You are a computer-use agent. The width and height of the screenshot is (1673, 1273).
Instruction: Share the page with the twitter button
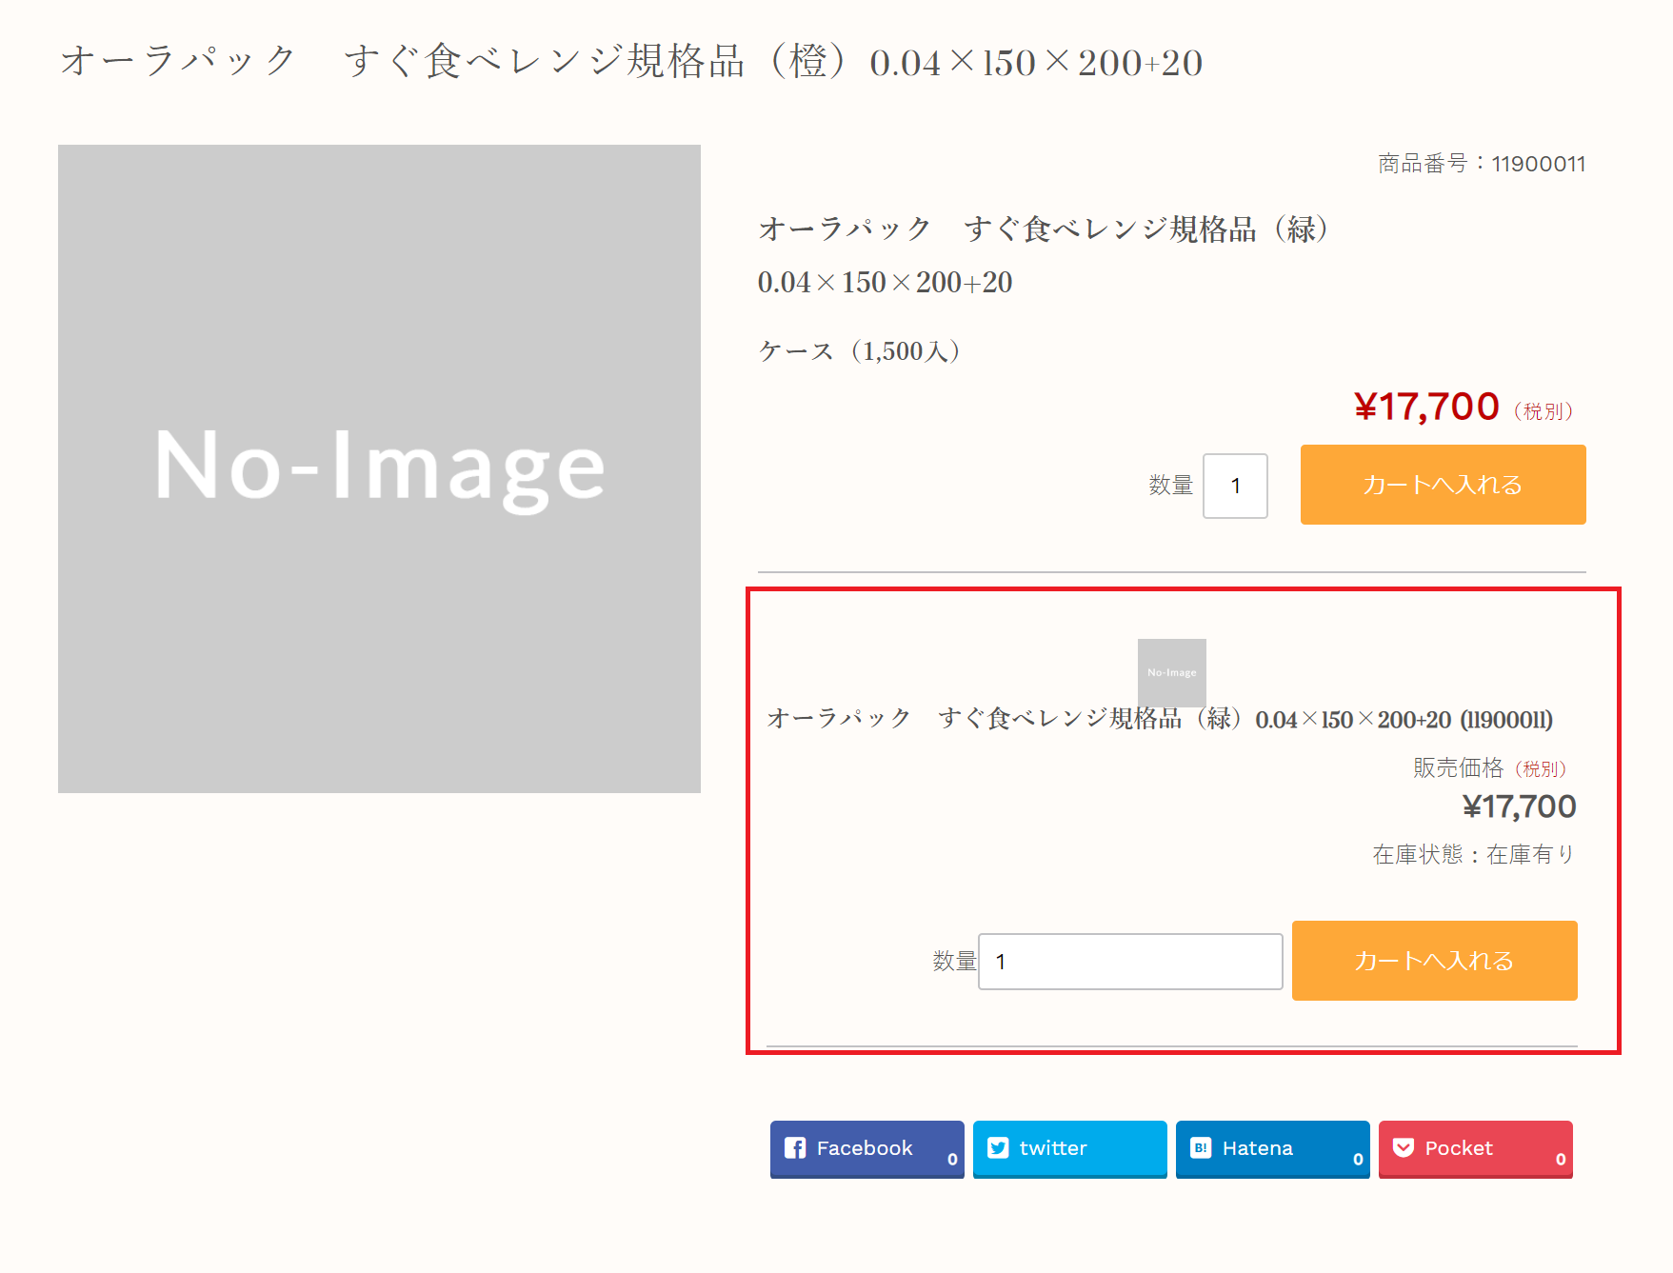pyautogui.click(x=1069, y=1149)
